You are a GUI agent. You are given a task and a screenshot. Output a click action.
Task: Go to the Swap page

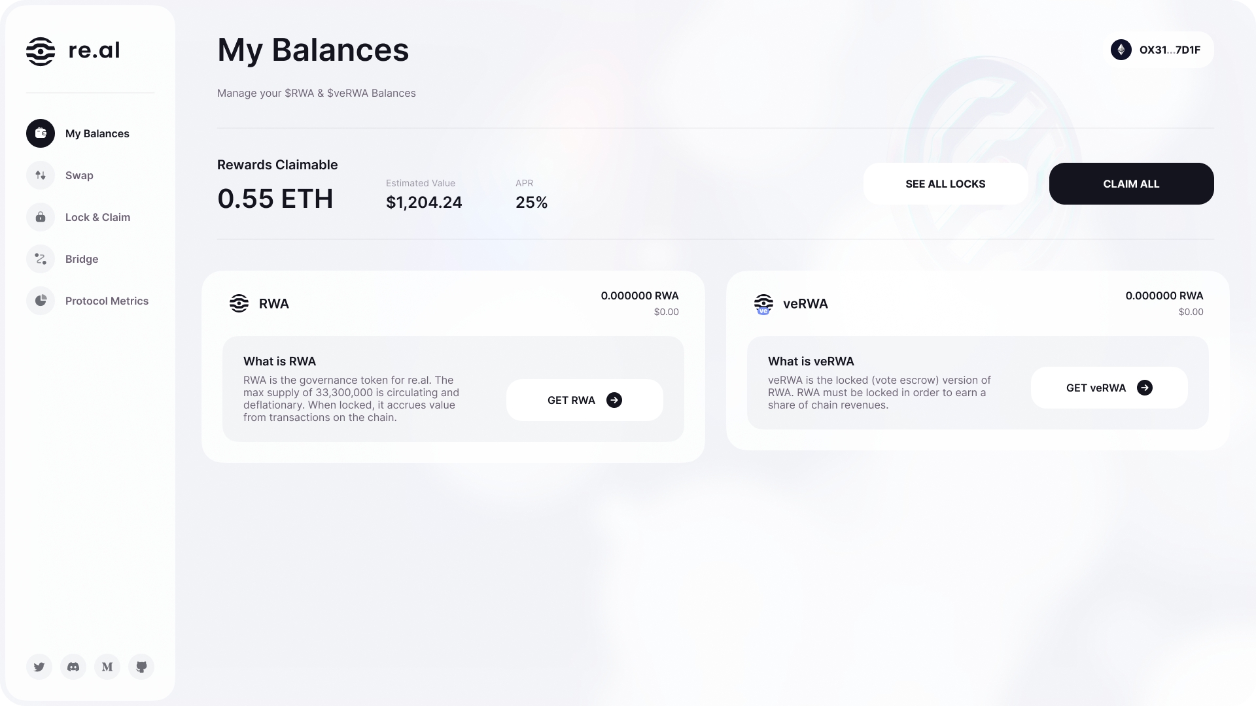79,175
